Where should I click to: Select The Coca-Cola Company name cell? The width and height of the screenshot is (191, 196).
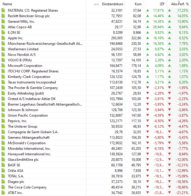27,187
